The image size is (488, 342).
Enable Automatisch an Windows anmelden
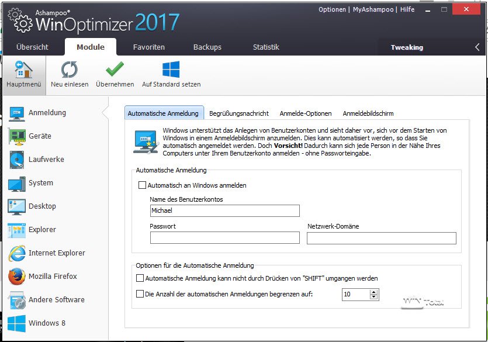142,185
